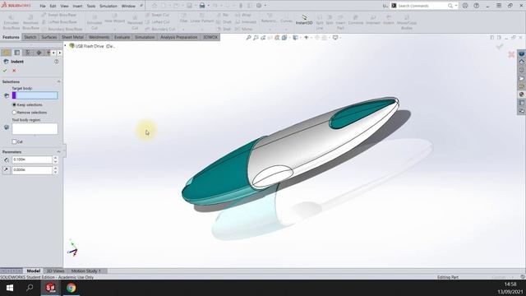Select the Remove selections radio button
Viewport: 526px width, 296px height.
tap(14, 113)
